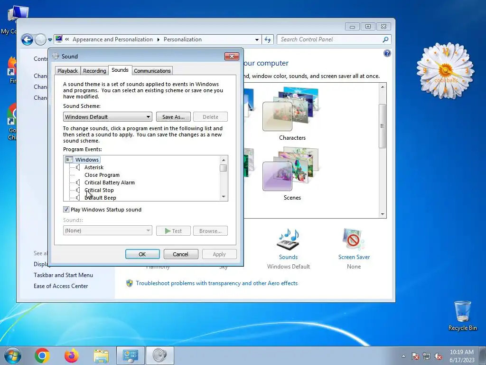Viewport: 486px width, 365px height.
Task: Click the Save As... button
Action: click(x=173, y=117)
